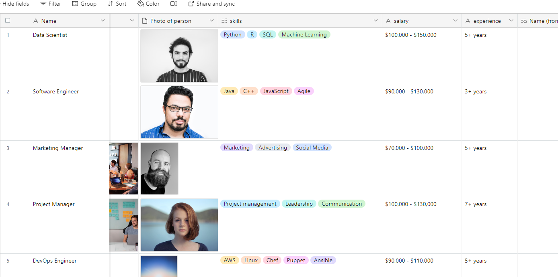Select the Data Scientist name cell

tap(69, 56)
